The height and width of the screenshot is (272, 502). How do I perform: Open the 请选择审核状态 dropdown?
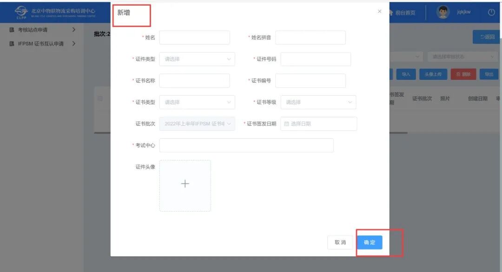[462, 56]
